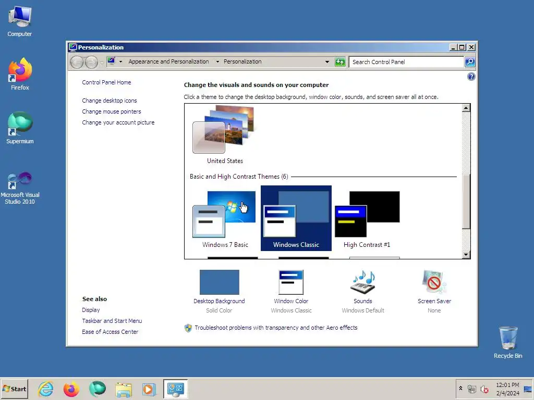Open Change mouse pointers link
This screenshot has height=400, width=534.
point(112,111)
